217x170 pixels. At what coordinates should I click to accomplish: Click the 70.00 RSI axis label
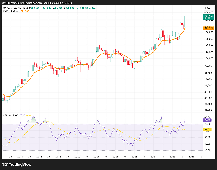click(x=207, y=124)
